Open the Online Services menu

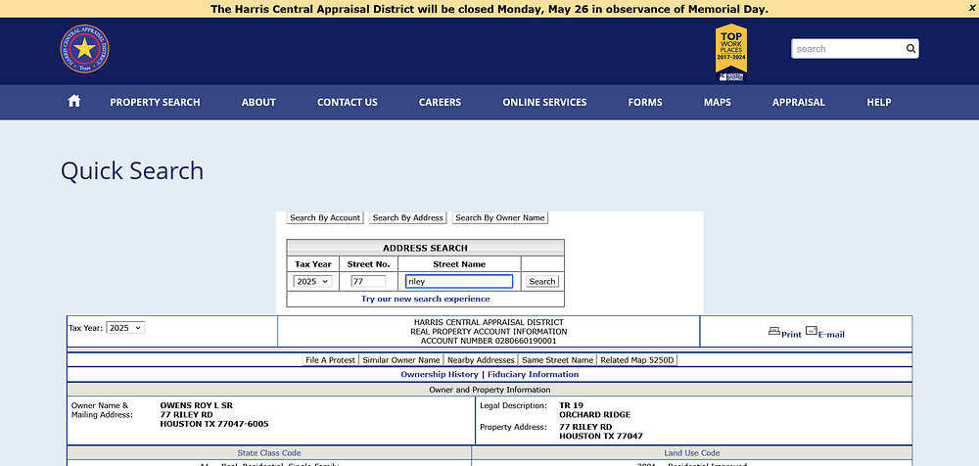click(544, 103)
